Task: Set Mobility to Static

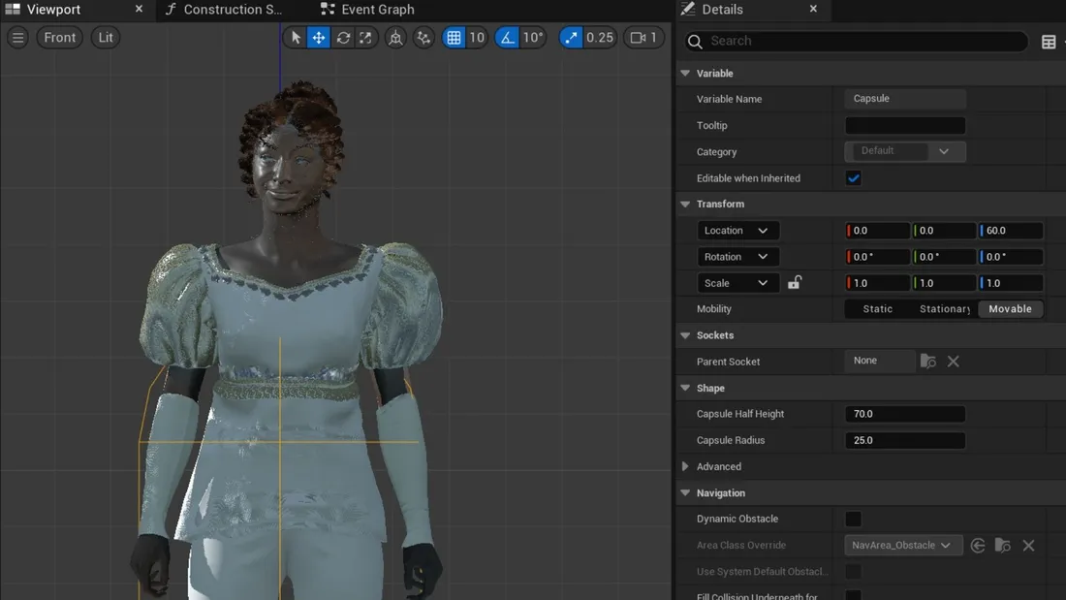Action: coord(878,309)
